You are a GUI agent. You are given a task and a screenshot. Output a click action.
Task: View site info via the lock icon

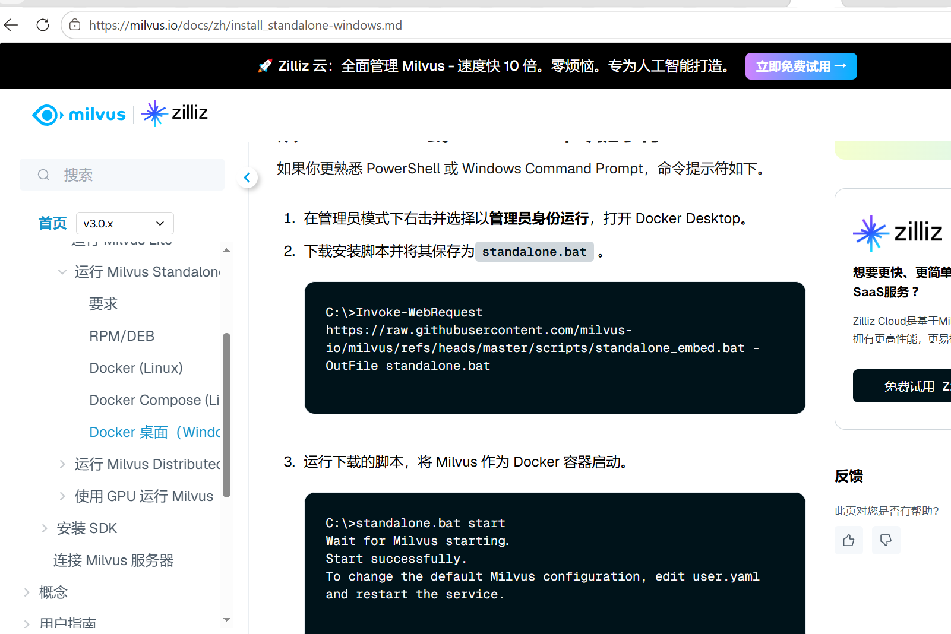(x=75, y=25)
